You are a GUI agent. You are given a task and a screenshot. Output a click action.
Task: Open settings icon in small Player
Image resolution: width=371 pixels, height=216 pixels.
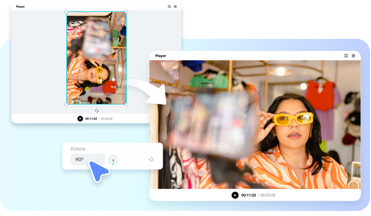click(x=175, y=7)
